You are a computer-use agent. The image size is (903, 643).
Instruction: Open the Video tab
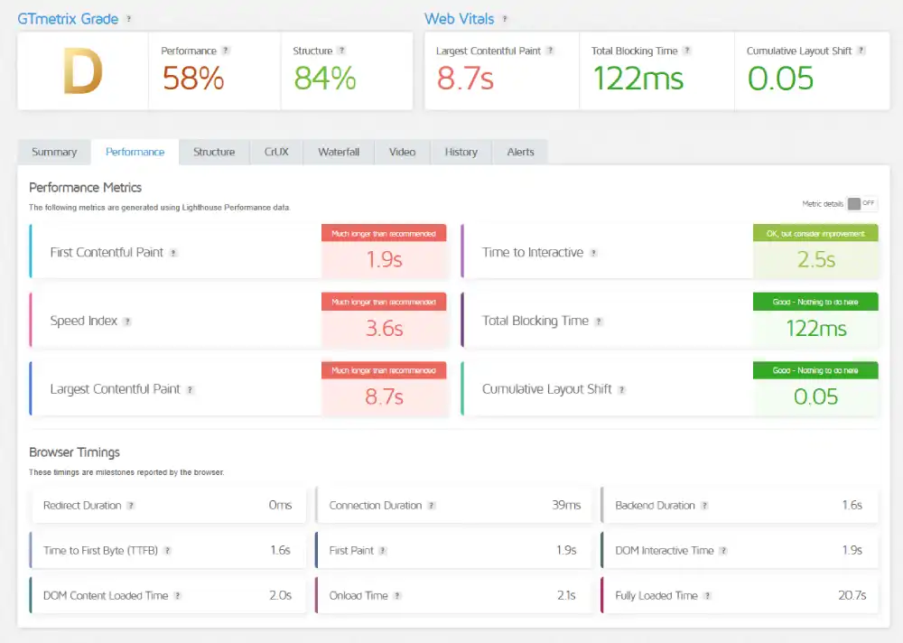tap(401, 152)
